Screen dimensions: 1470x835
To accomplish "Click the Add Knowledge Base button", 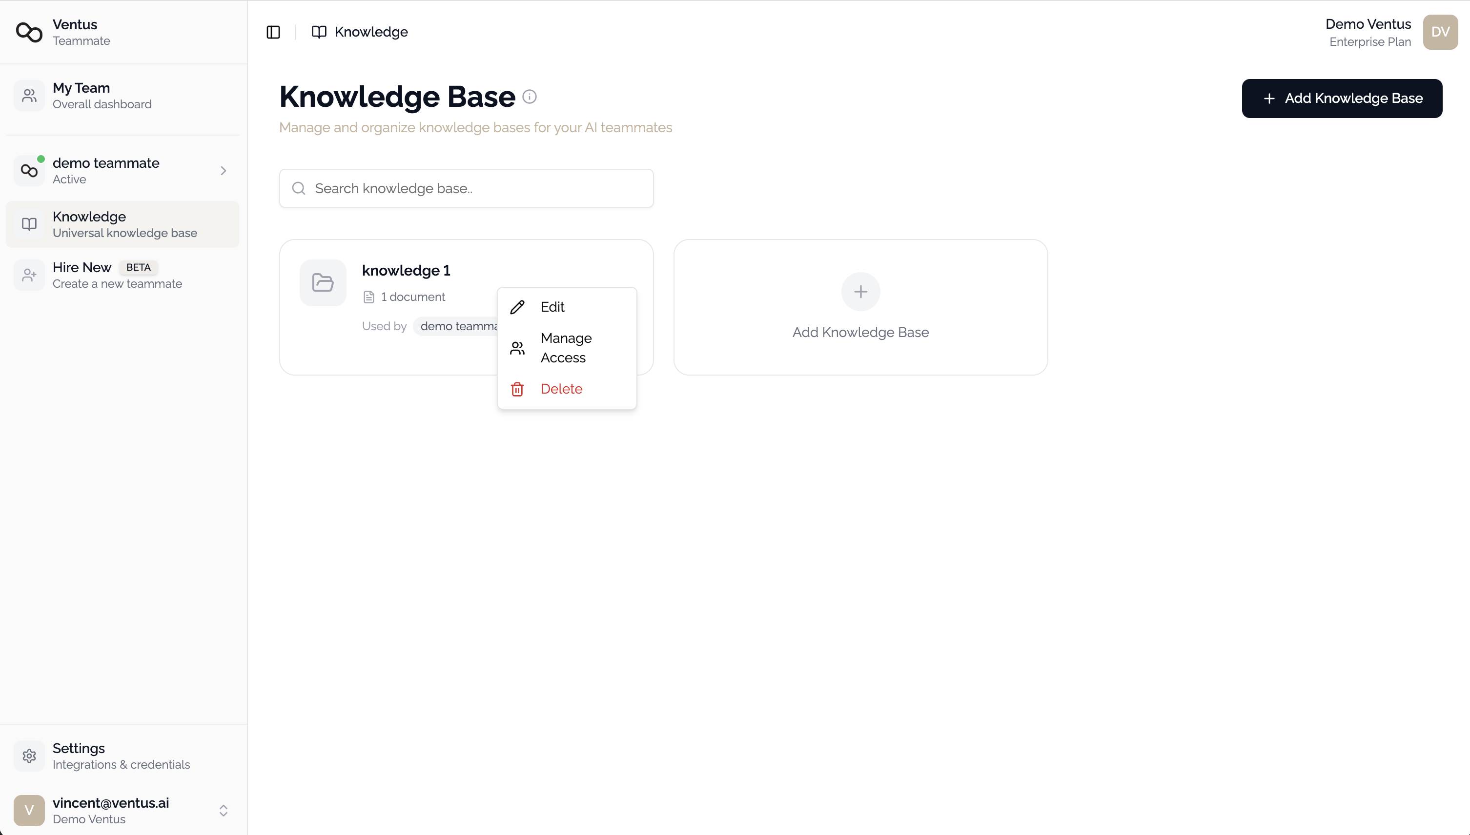I will [x=1342, y=98].
